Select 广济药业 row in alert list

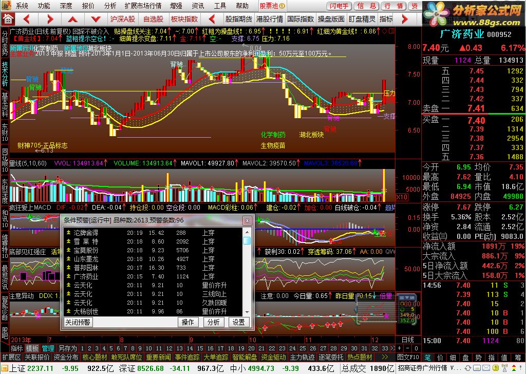click(x=153, y=276)
